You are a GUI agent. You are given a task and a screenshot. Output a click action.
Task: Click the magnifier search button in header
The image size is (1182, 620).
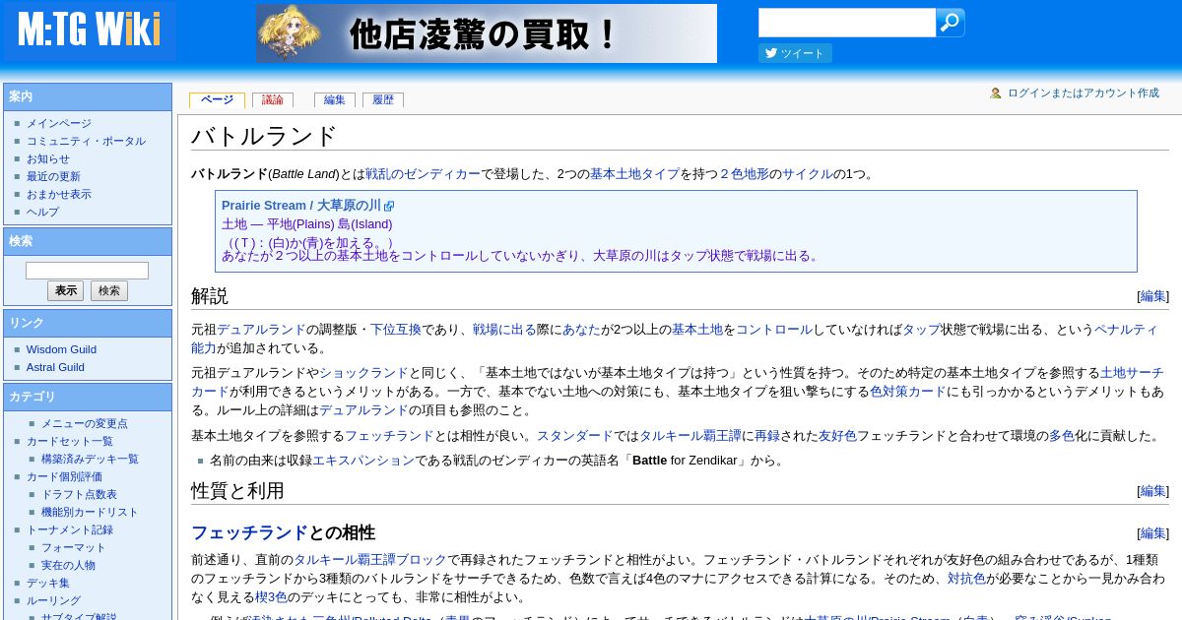click(950, 23)
